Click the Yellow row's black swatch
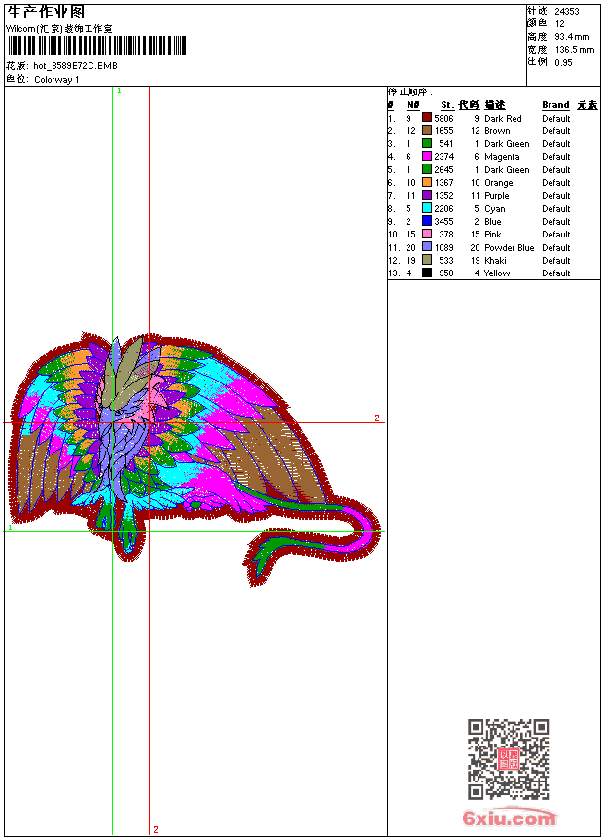 point(426,273)
